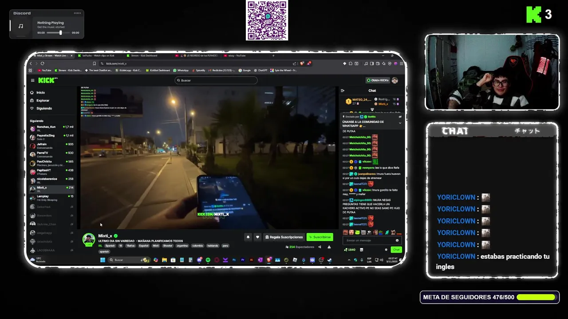
Task: Click the KICK logo
Action: tap(47, 80)
